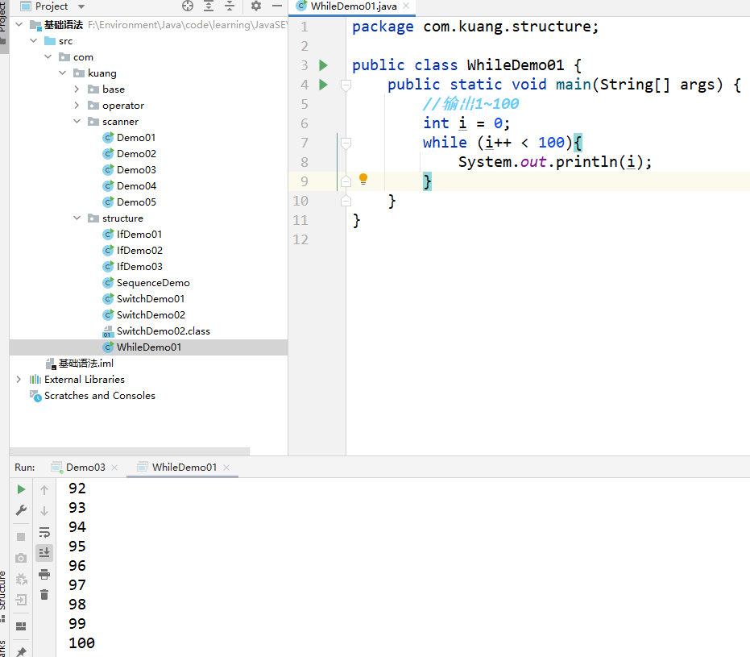This screenshot has height=657, width=750.
Task: Collapse the com package
Action: point(48,57)
